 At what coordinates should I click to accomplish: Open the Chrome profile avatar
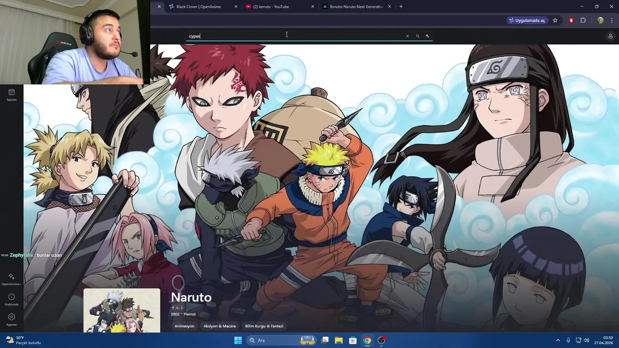pos(600,20)
